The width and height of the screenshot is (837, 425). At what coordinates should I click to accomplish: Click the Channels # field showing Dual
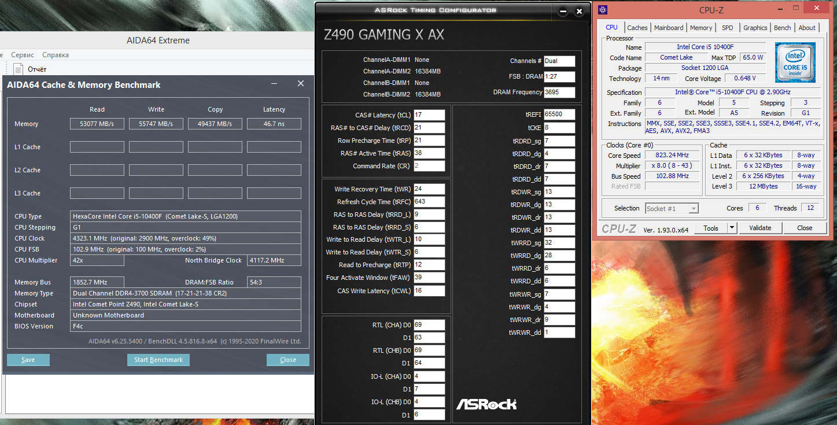pos(559,61)
